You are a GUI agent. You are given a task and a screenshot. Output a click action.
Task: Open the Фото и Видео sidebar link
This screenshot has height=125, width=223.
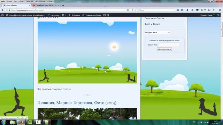point(152,24)
